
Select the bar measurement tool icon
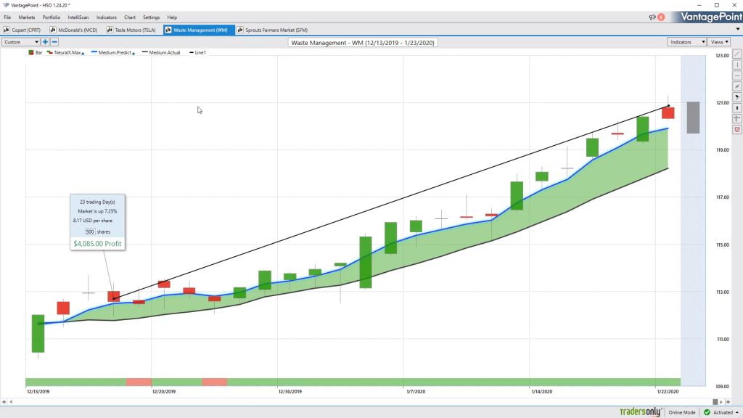click(737, 108)
